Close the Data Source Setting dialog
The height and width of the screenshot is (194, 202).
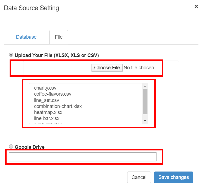pyautogui.click(x=196, y=6)
